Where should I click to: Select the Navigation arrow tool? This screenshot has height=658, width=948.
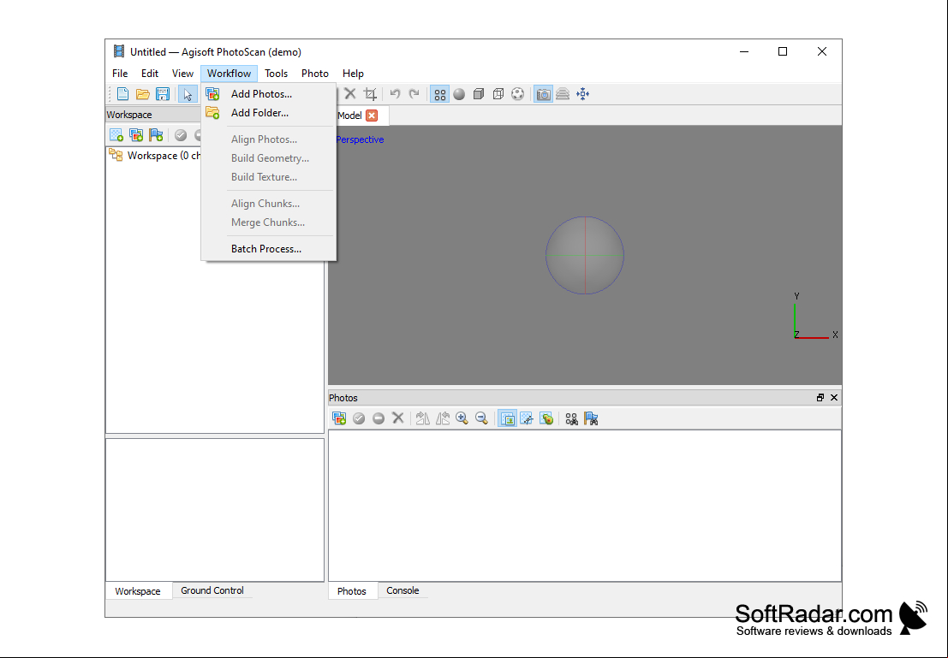(188, 94)
